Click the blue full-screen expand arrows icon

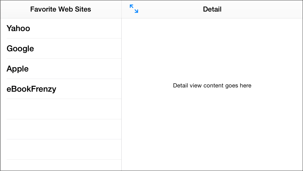(x=134, y=9)
